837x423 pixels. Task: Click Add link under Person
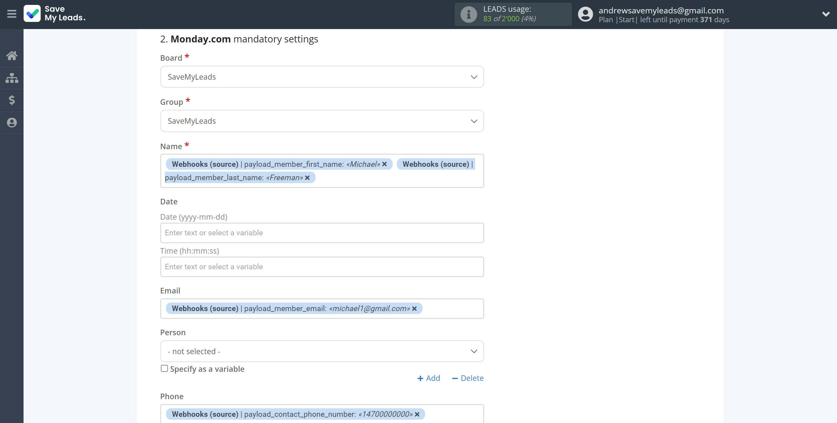pyautogui.click(x=429, y=378)
